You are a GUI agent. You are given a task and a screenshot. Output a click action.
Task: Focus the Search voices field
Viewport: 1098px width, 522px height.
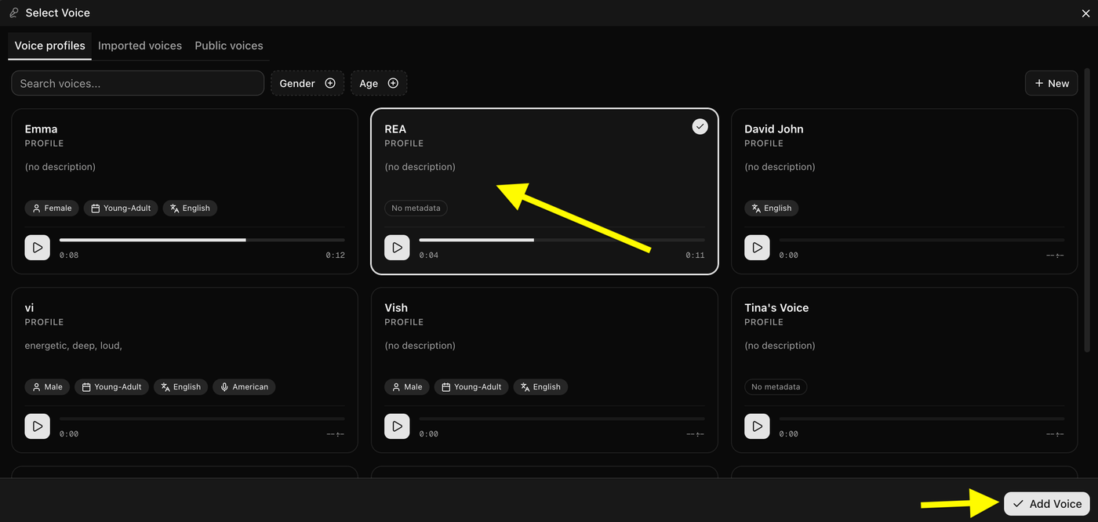tap(137, 83)
